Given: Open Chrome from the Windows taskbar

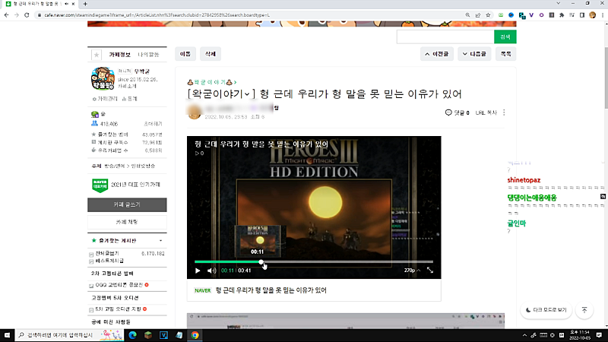Looking at the screenshot, I should (x=195, y=334).
